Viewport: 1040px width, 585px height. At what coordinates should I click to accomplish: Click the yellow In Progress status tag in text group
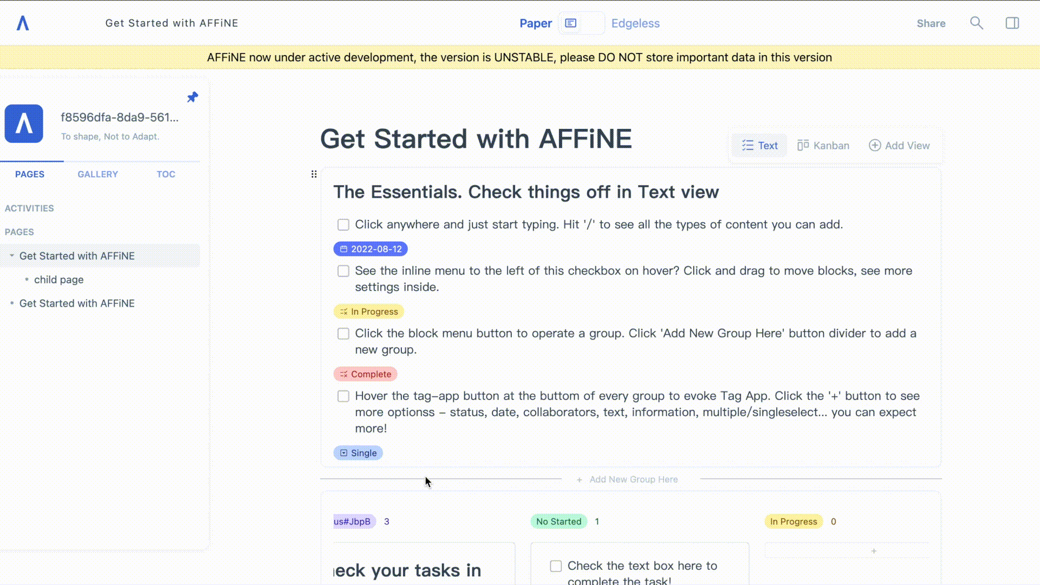click(x=369, y=311)
